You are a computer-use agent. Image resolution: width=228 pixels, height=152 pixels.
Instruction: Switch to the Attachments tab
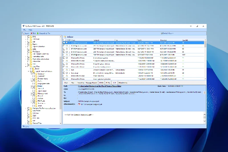click(x=123, y=83)
